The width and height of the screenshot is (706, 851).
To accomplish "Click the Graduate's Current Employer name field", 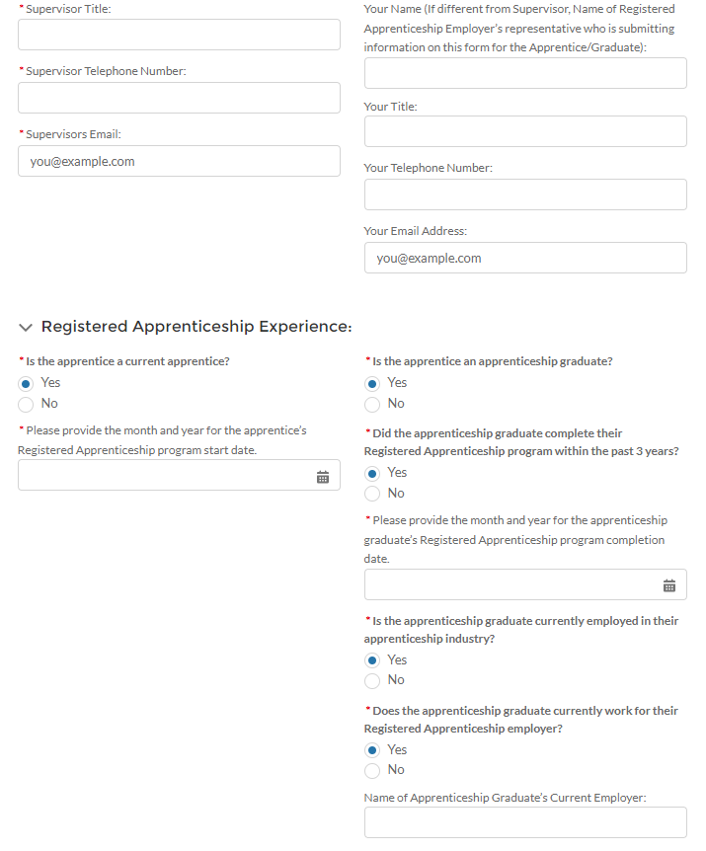I will pyautogui.click(x=525, y=822).
